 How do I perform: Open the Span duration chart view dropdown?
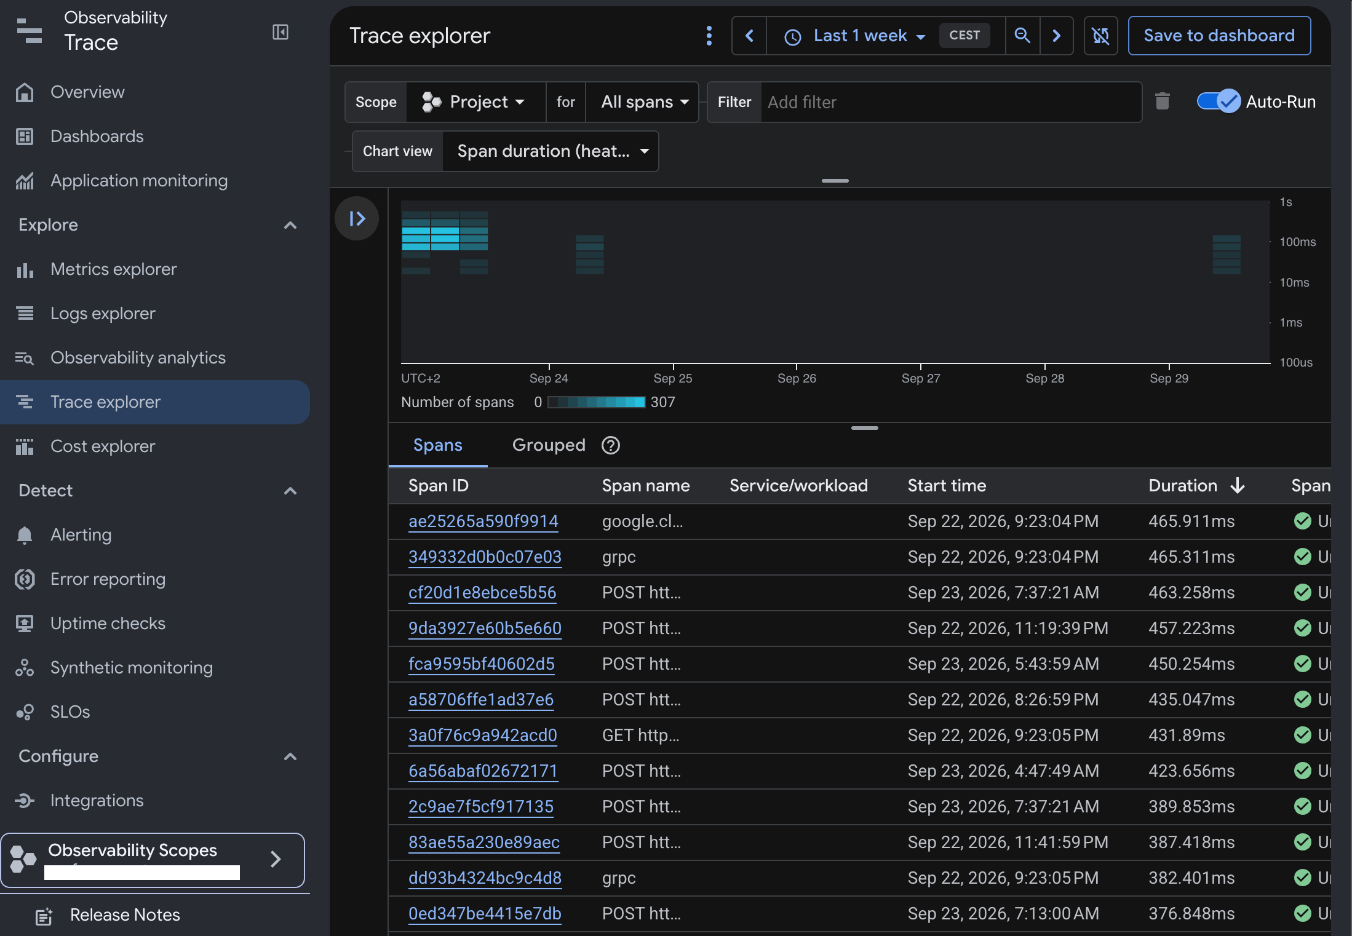tap(551, 151)
